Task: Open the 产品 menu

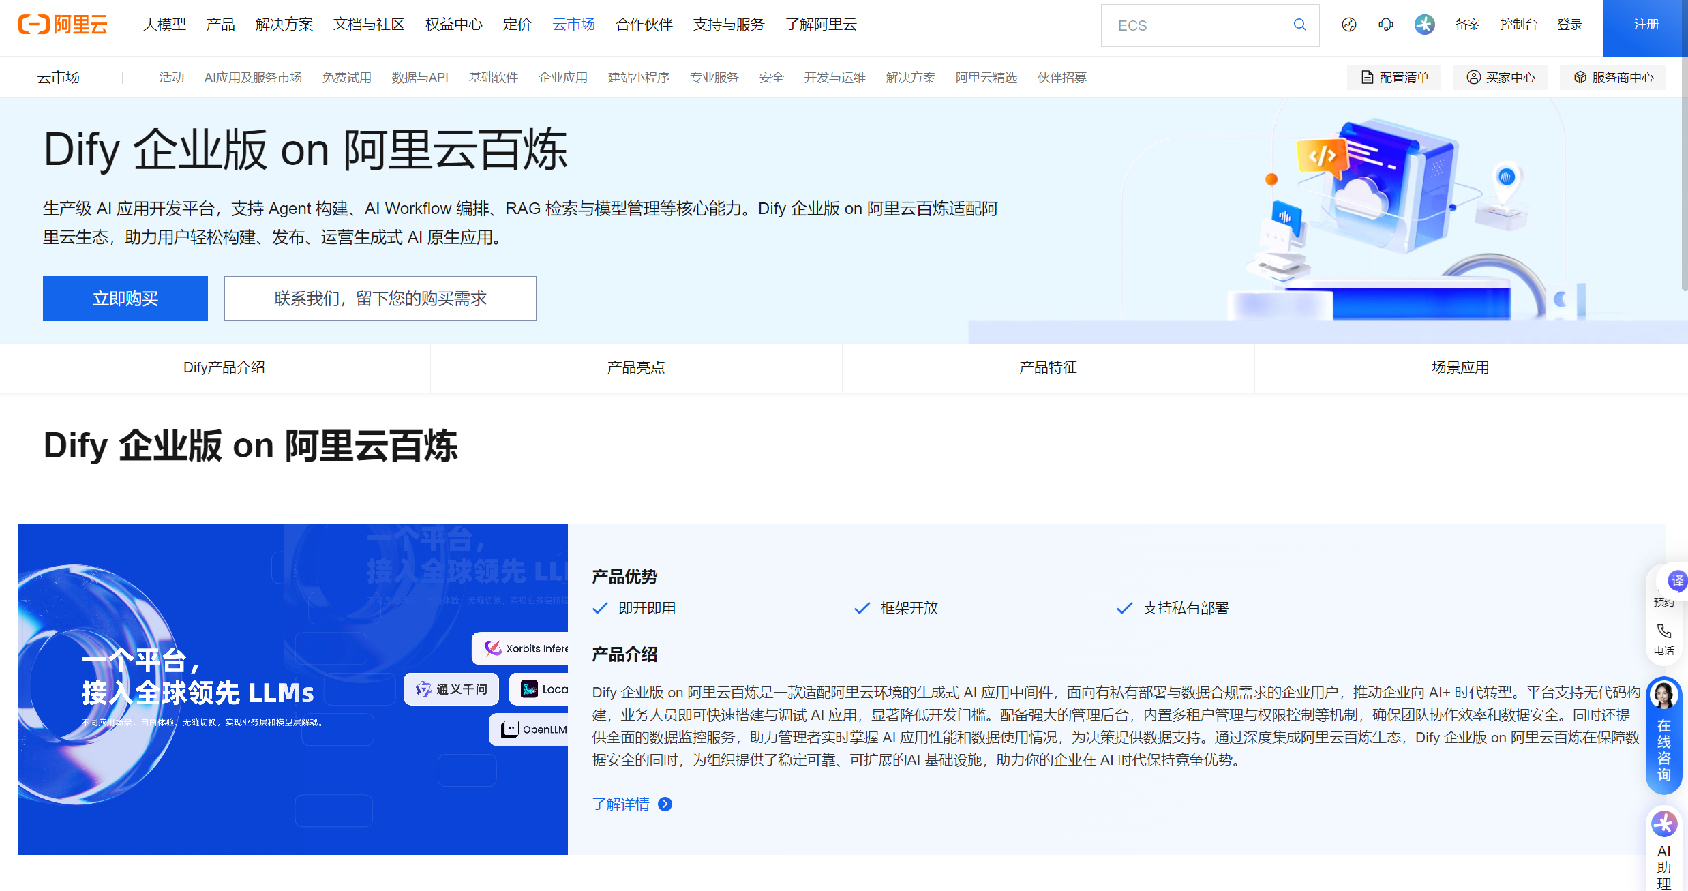Action: pos(220,25)
